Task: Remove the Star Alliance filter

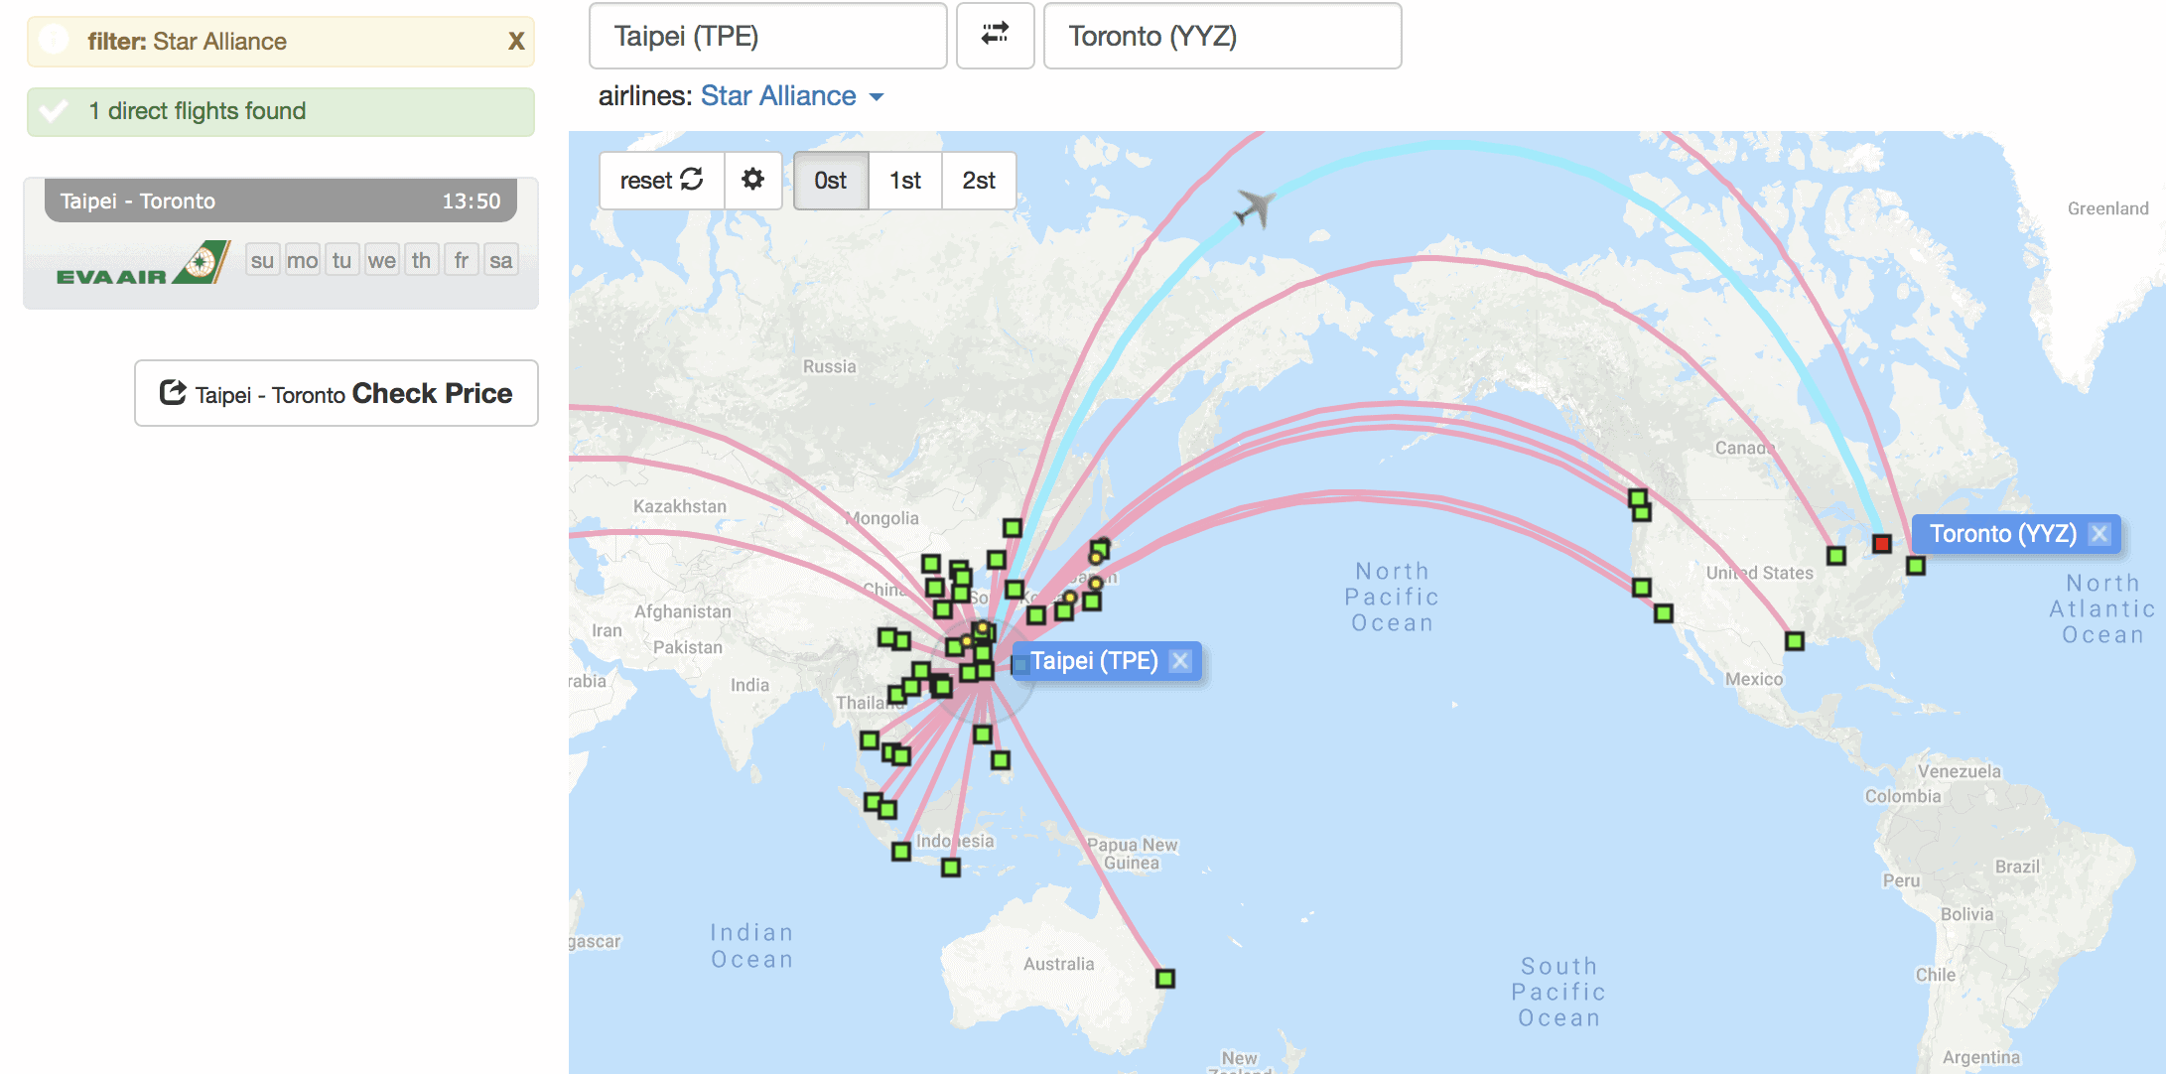Action: tap(515, 42)
